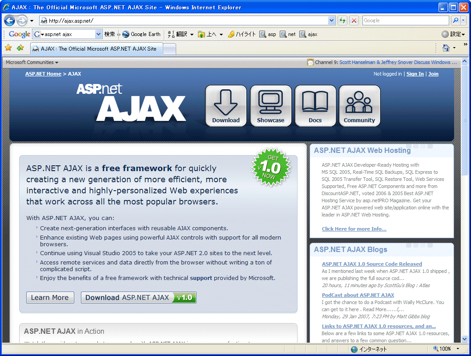Viewport: 471px width, 356px height.
Task: Click the ASP.net AJAX logo
Action: pos(131,103)
